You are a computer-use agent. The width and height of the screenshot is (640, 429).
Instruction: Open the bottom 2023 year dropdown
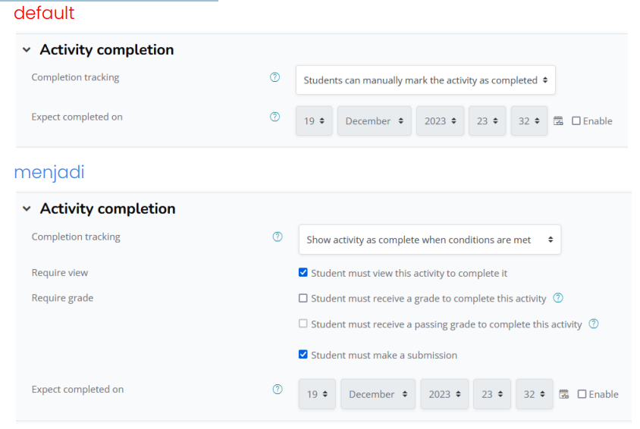pos(444,394)
